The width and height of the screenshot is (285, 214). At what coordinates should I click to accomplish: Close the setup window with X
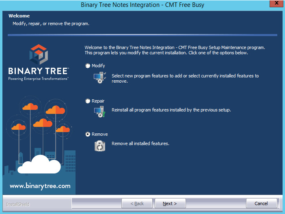click(276, 3)
